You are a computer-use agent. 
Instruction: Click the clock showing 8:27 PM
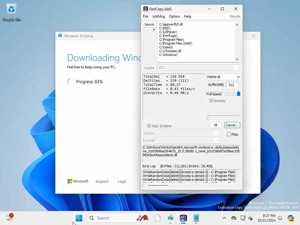click(269, 216)
